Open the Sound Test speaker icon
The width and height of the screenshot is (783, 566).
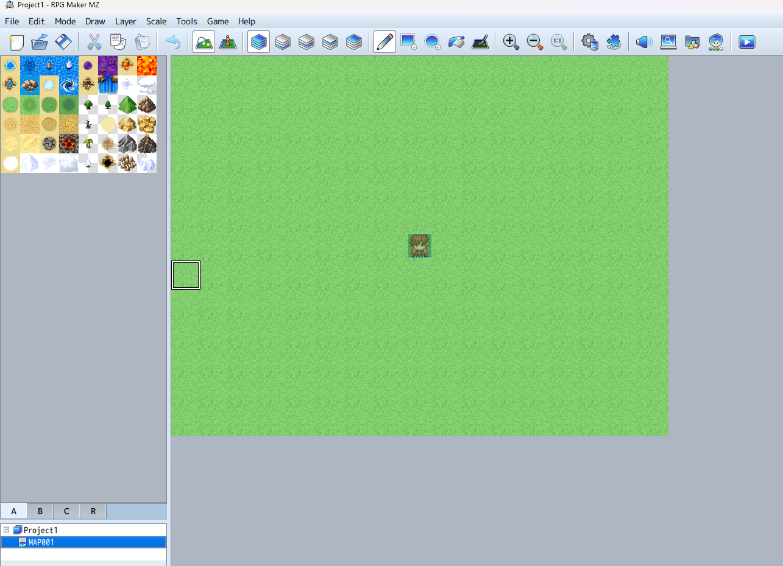pyautogui.click(x=644, y=42)
